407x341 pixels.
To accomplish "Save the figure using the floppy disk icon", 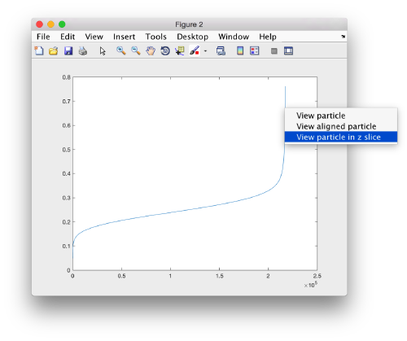I will coord(68,50).
